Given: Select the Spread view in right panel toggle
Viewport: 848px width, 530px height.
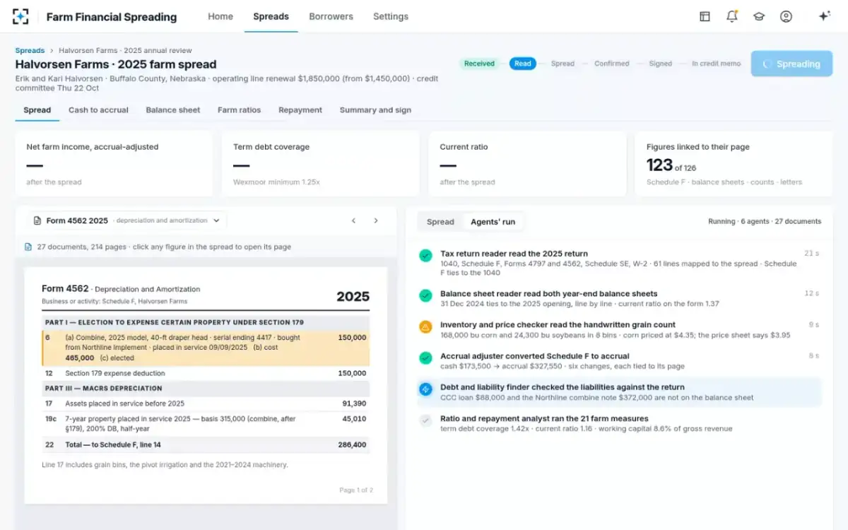Looking at the screenshot, I should (x=440, y=222).
